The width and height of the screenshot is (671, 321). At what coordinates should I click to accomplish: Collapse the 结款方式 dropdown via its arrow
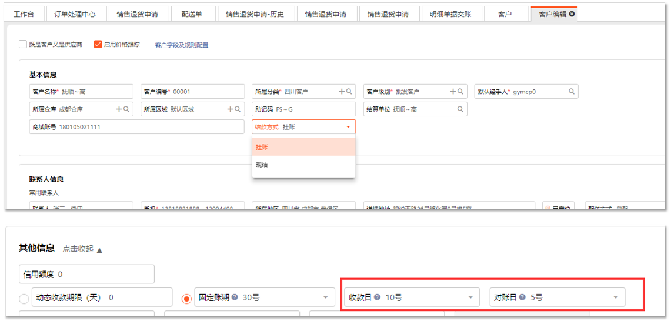pyautogui.click(x=348, y=127)
